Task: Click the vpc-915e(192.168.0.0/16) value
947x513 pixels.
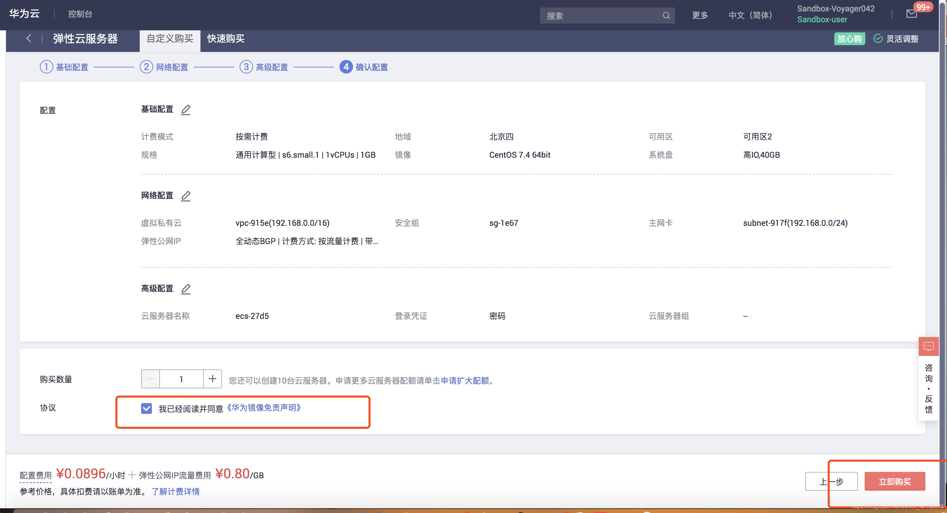Action: point(282,223)
